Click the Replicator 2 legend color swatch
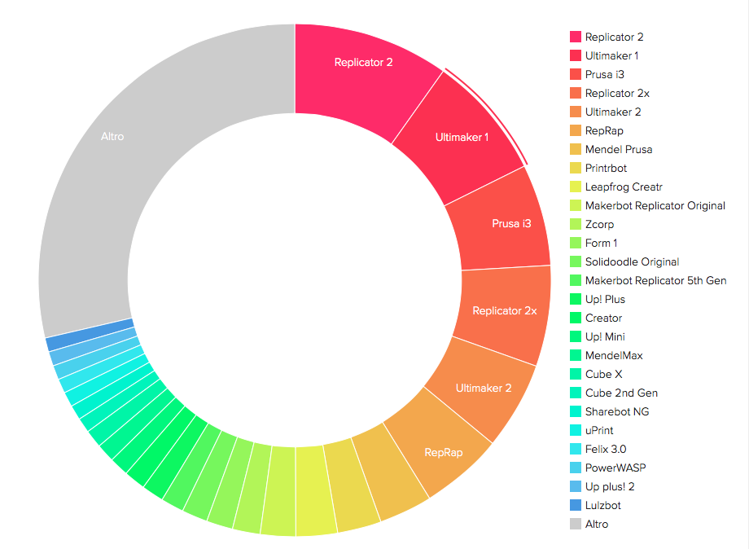This screenshot has height=549, width=749. coord(575,37)
